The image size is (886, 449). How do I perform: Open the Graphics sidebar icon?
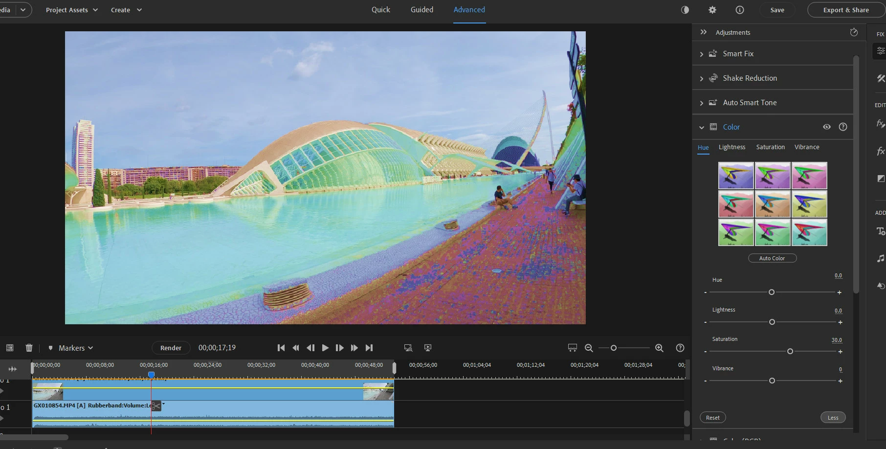point(881,286)
